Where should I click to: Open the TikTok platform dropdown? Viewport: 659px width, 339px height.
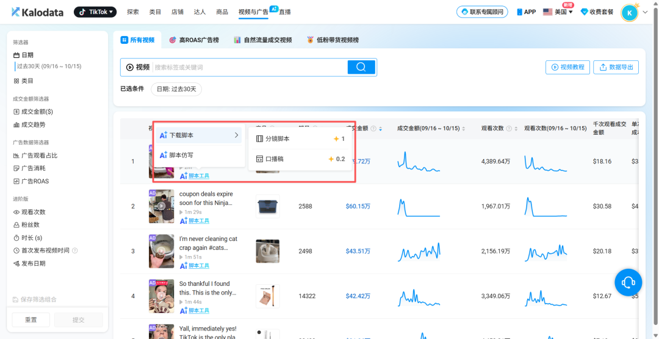[x=95, y=12]
